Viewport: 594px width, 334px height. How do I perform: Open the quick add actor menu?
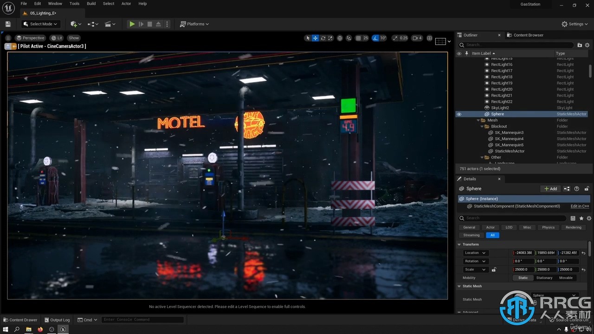tap(76, 24)
